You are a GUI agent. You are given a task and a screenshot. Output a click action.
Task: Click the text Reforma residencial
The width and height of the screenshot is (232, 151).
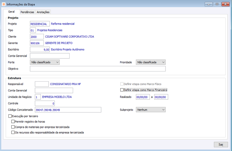coord(63,24)
